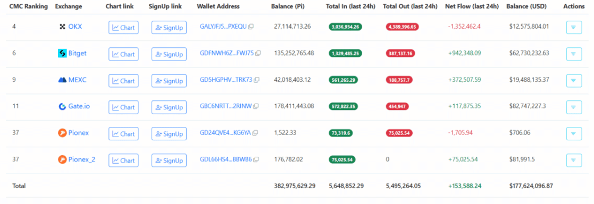Select the red 4,389,396.65 outflow badge

pyautogui.click(x=403, y=27)
